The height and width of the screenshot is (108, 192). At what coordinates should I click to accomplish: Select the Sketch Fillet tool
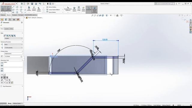[21, 12]
